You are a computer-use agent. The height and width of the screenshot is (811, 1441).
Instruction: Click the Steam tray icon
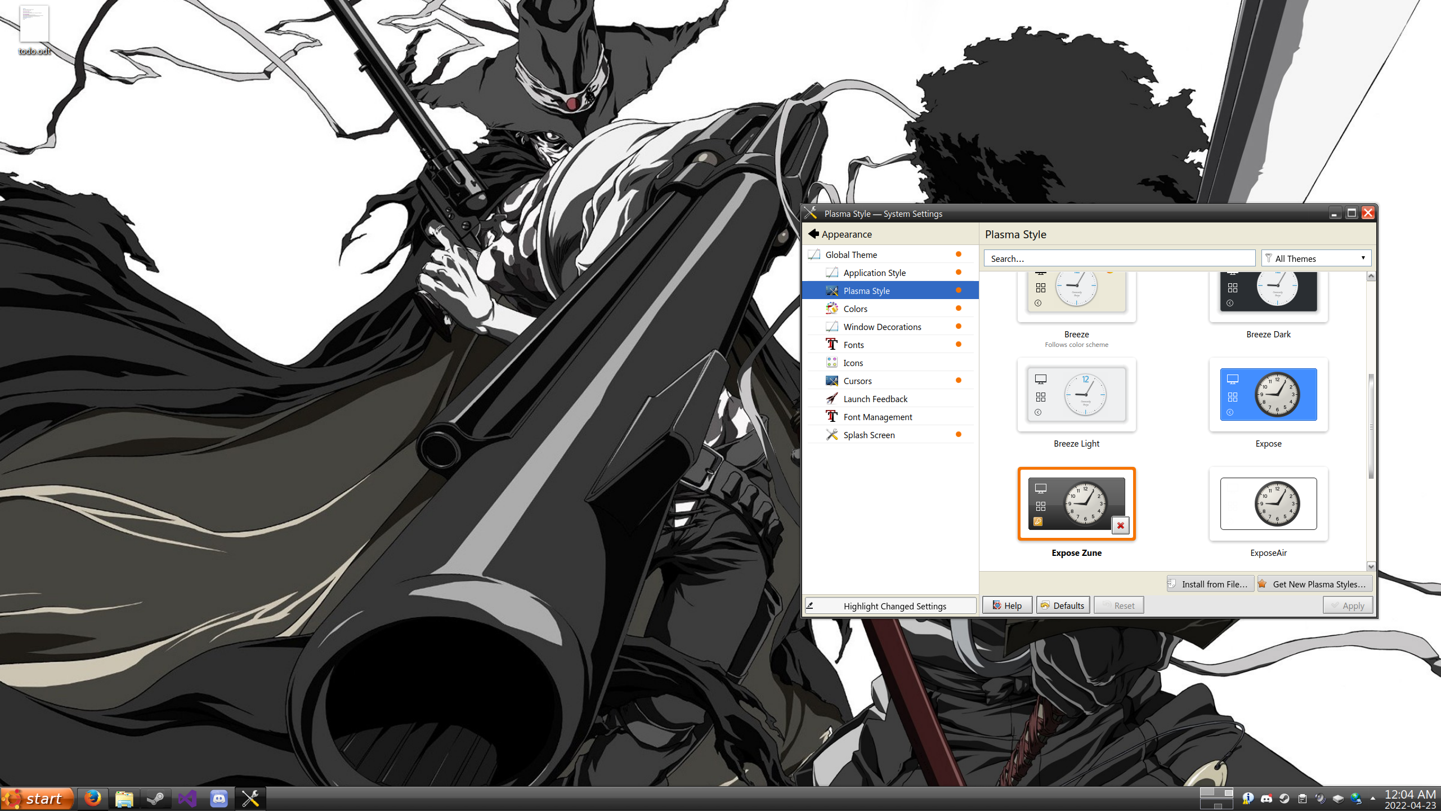pyautogui.click(x=1284, y=799)
